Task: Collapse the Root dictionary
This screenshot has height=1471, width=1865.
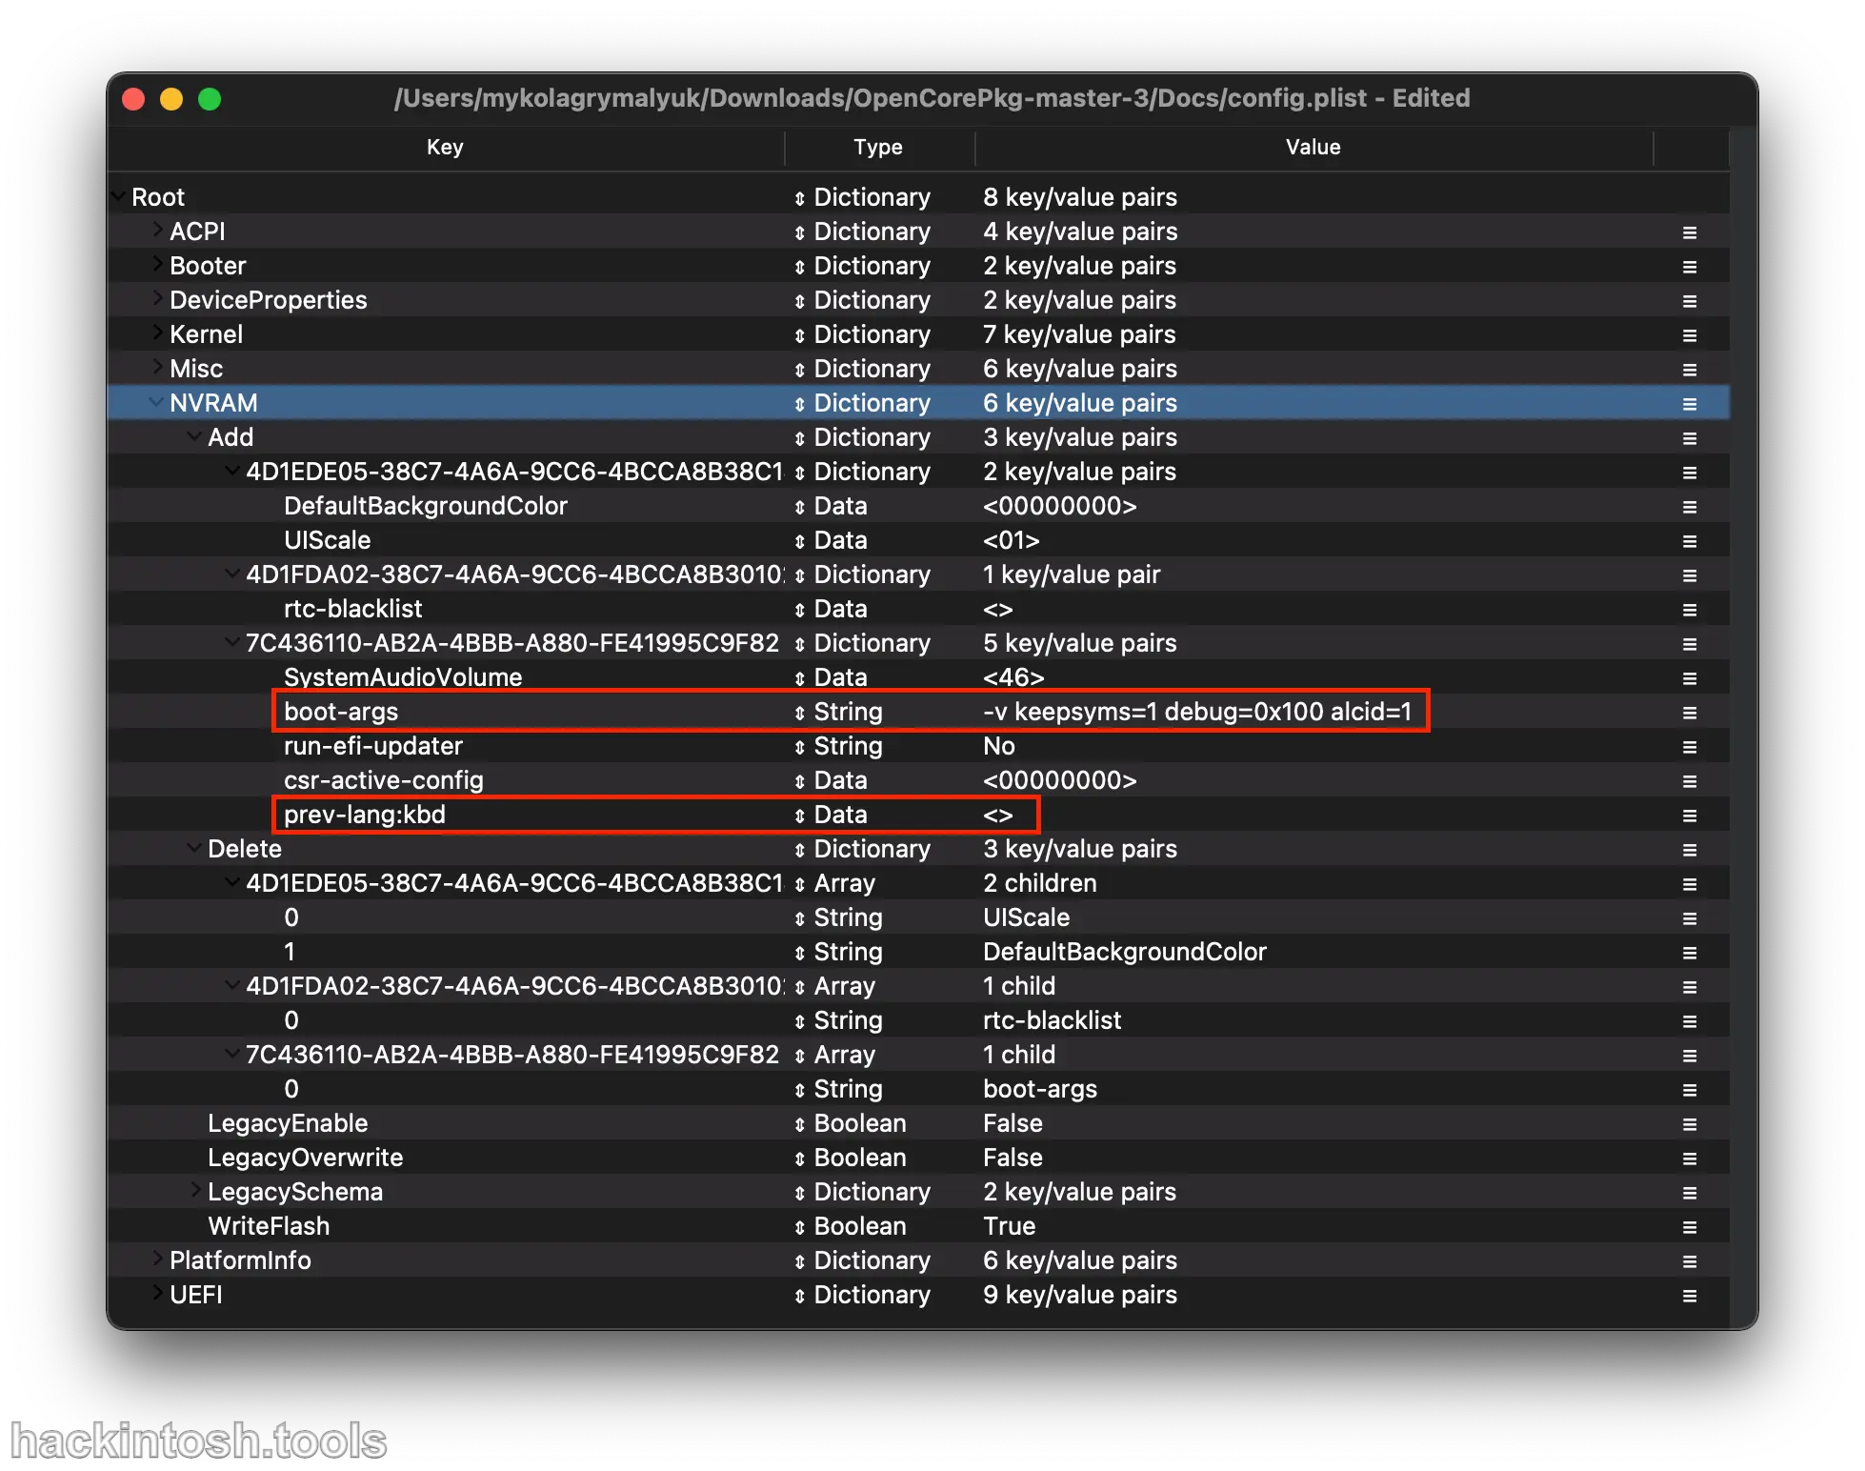Action: tap(118, 196)
